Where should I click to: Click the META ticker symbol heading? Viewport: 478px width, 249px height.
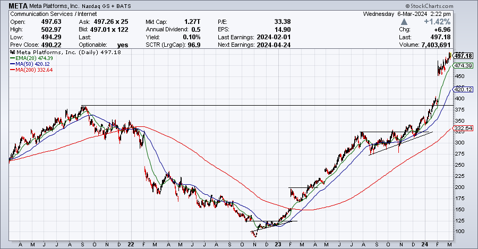[x=19, y=6]
